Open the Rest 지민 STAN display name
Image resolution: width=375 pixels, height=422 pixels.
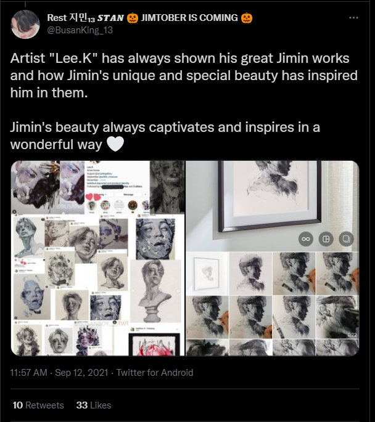pyautogui.click(x=85, y=18)
